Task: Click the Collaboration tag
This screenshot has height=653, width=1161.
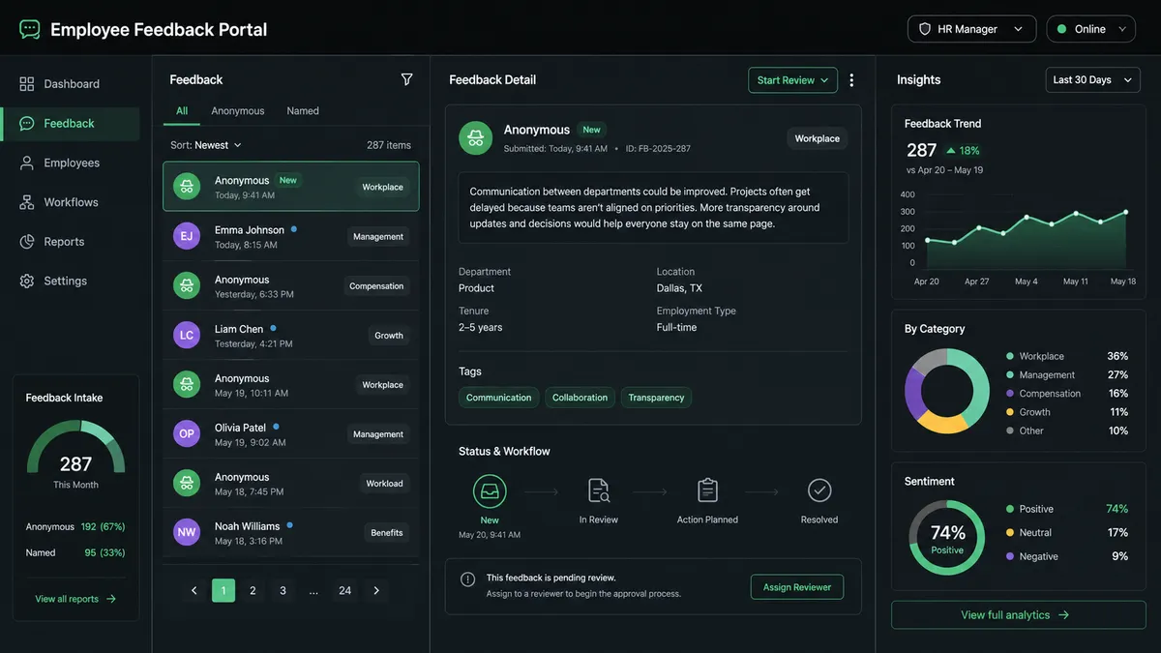Action: pyautogui.click(x=580, y=398)
